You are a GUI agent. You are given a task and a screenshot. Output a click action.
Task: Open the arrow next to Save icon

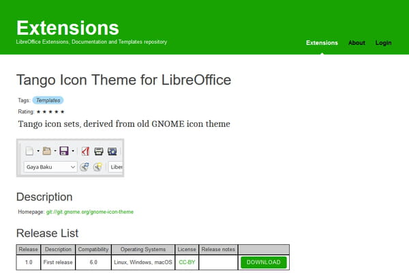[73, 151]
